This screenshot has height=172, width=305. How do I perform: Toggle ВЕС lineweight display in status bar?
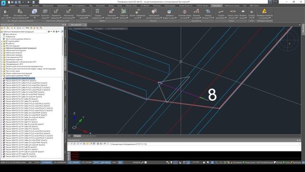pyautogui.click(x=120, y=162)
